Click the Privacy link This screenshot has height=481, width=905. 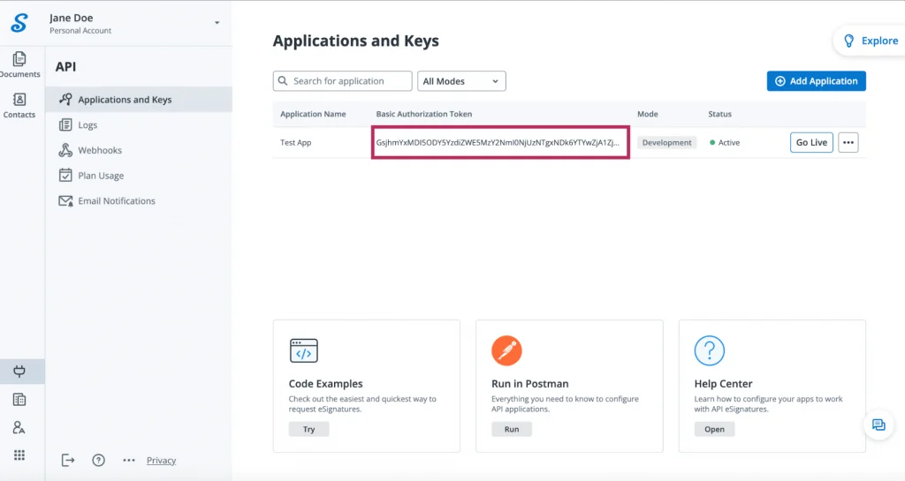[x=161, y=461]
